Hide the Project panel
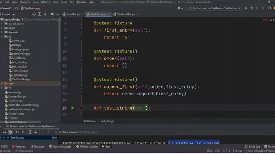Image resolution: width=275 pixels, height=154 pixels. click(x=58, y=14)
